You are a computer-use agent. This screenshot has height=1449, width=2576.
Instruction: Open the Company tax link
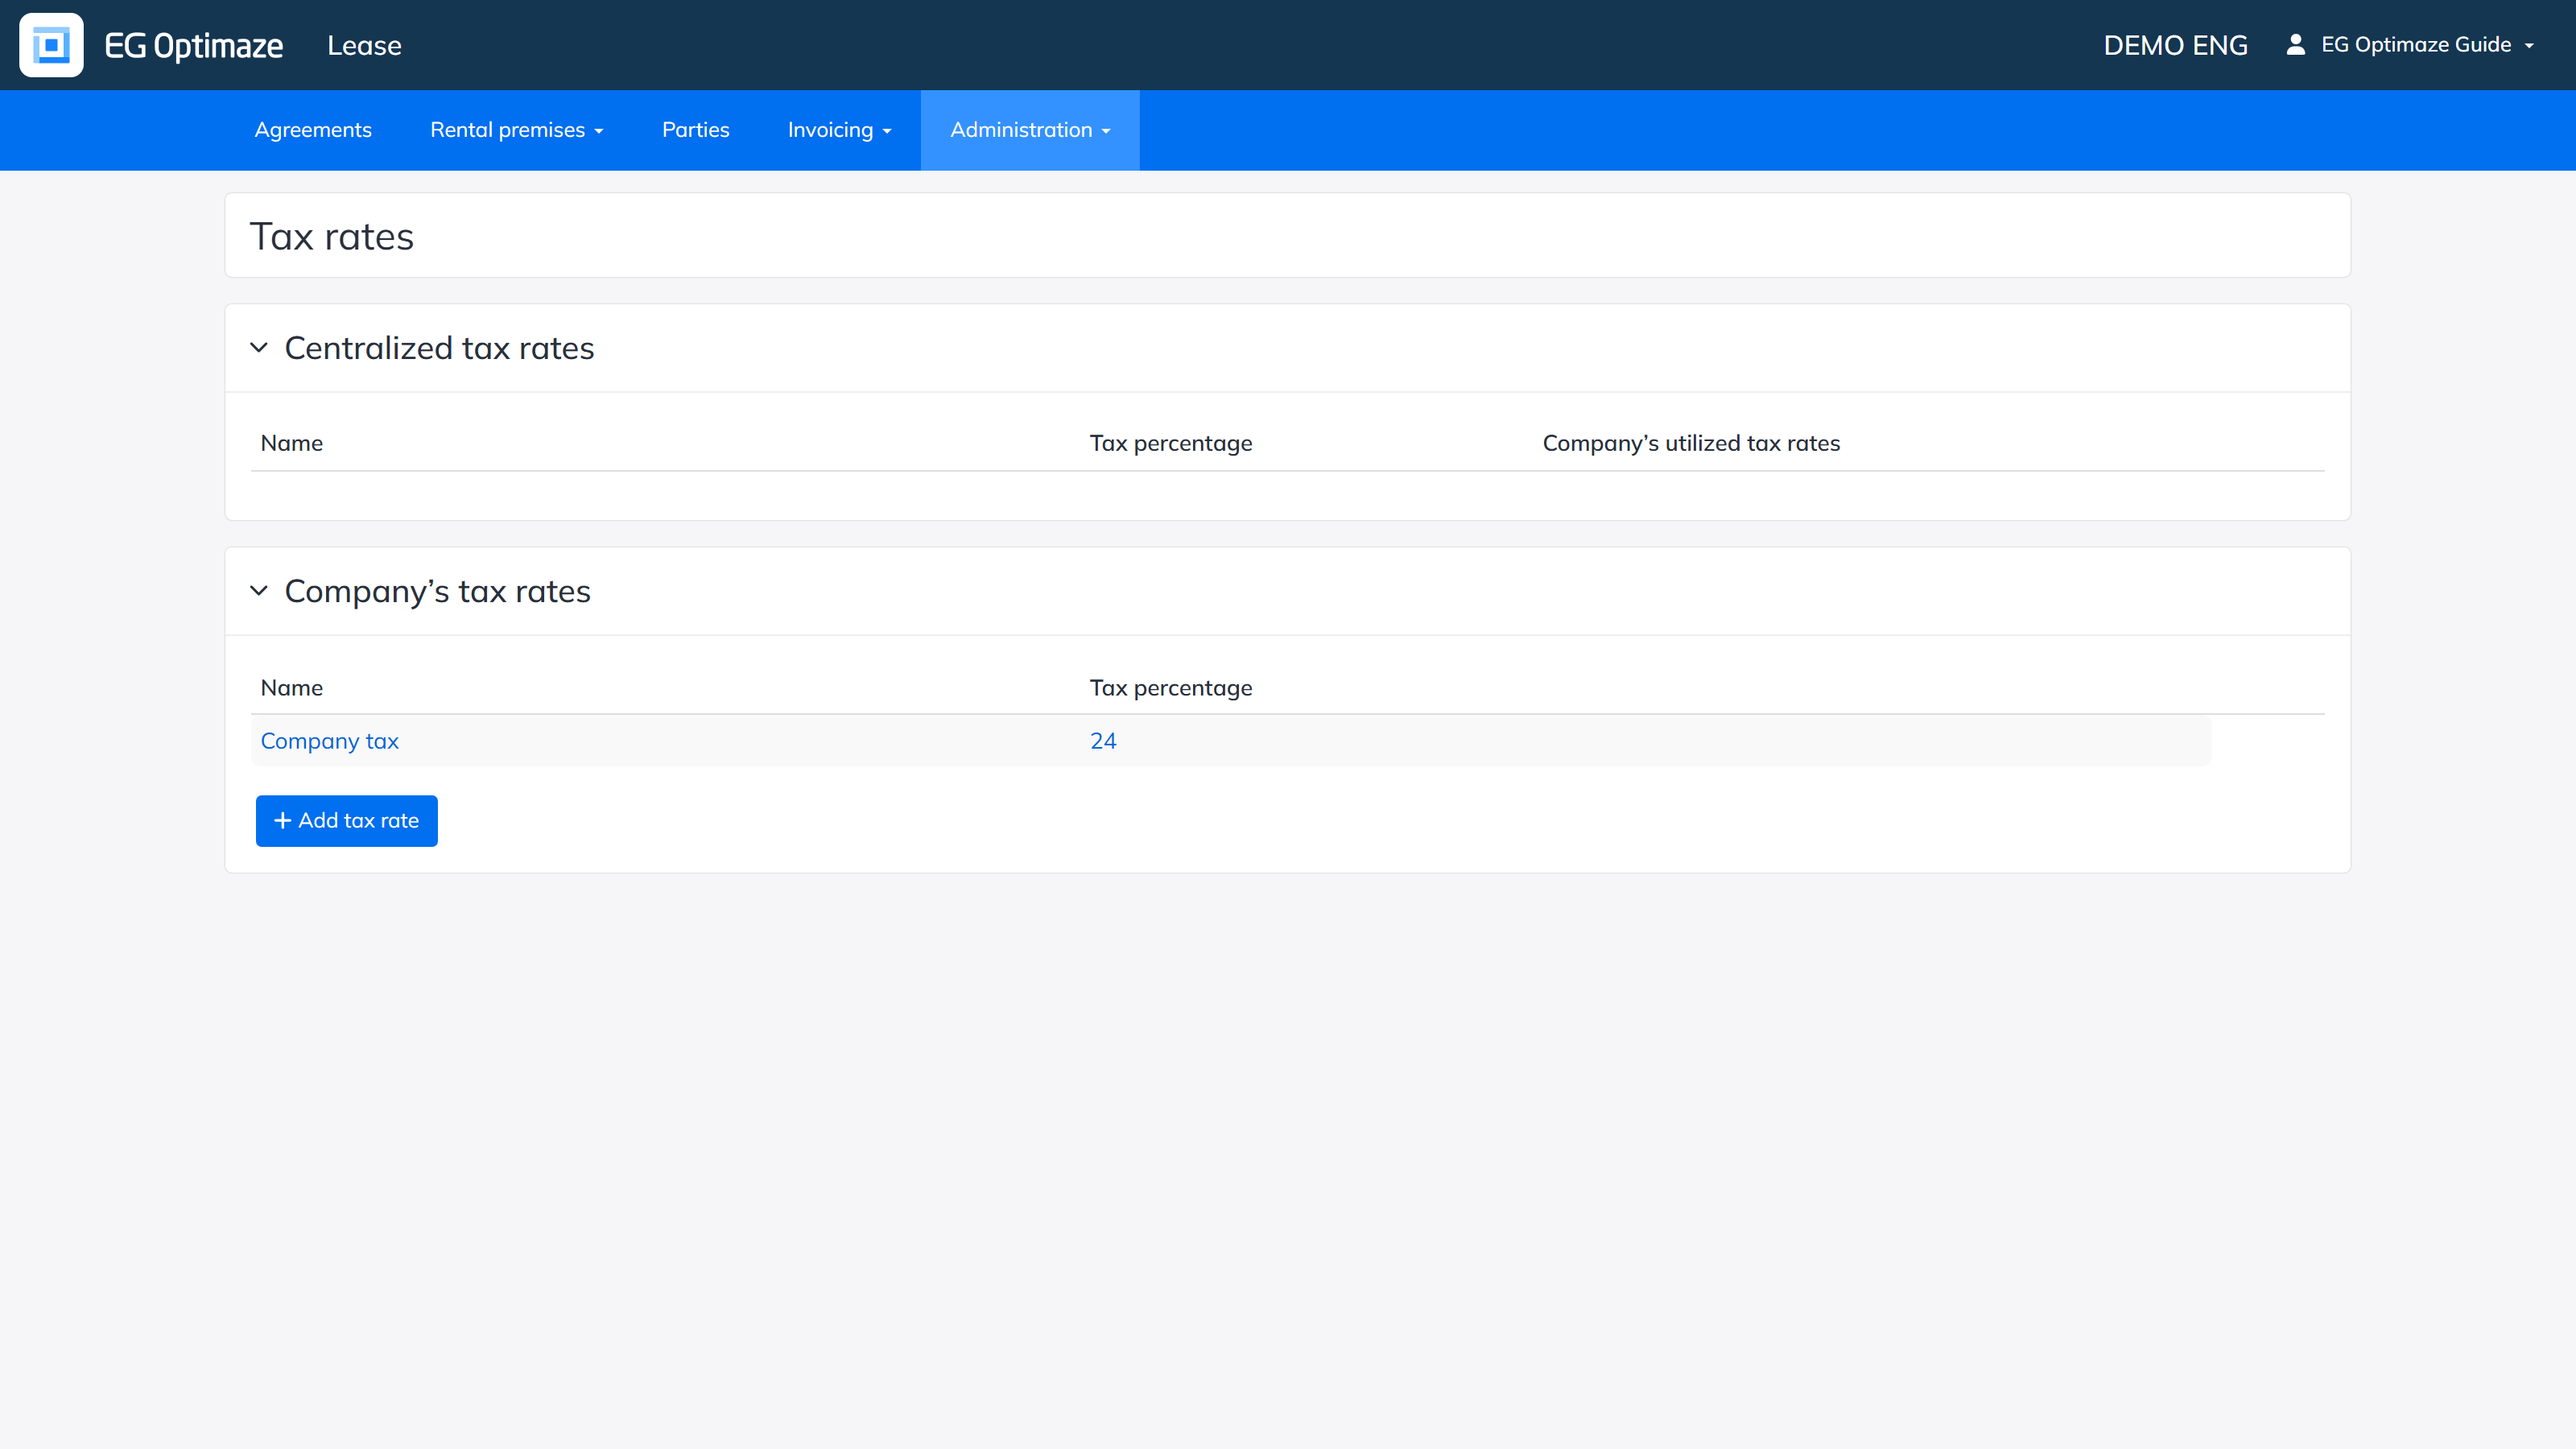[x=330, y=741]
